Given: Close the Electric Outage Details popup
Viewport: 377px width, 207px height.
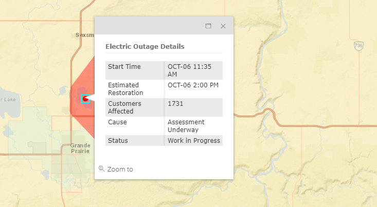Looking at the screenshot, I should click(223, 26).
